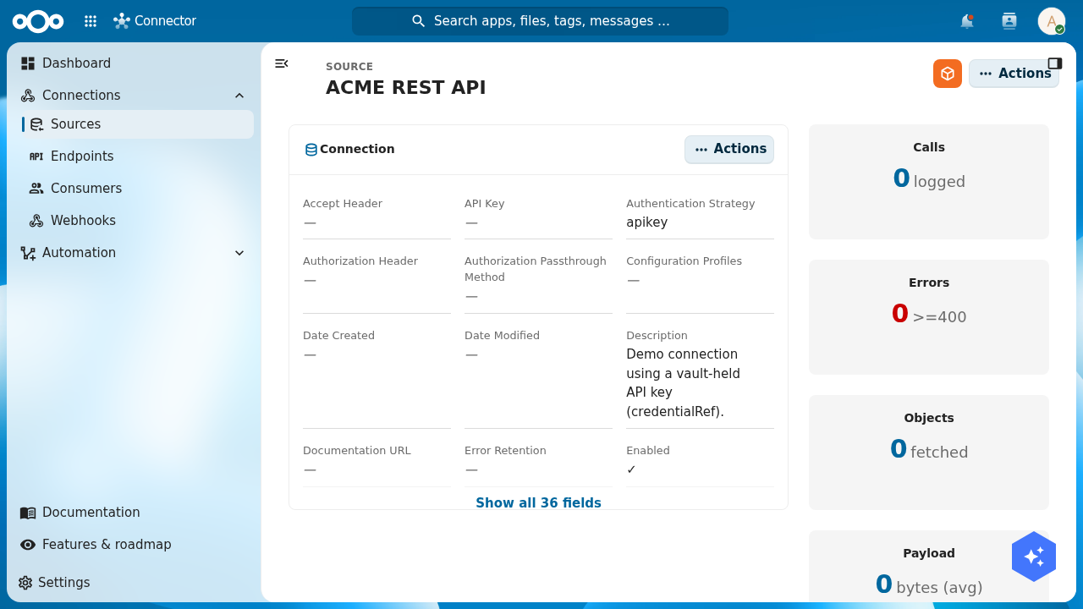The image size is (1083, 609).
Task: Click the Webhooks icon
Action: tap(36, 221)
